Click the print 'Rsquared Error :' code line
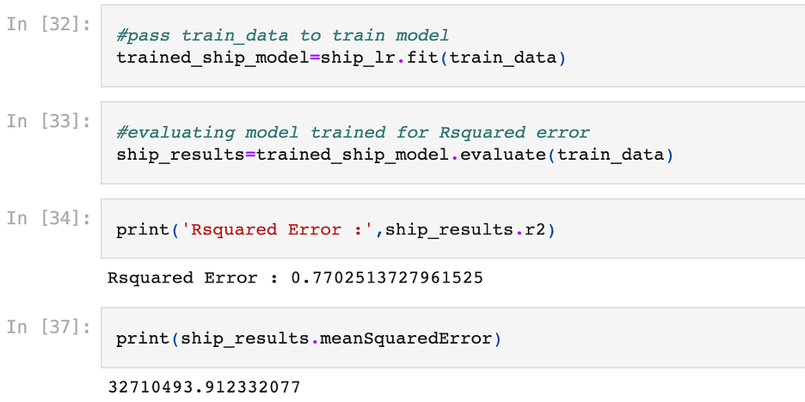 point(335,229)
